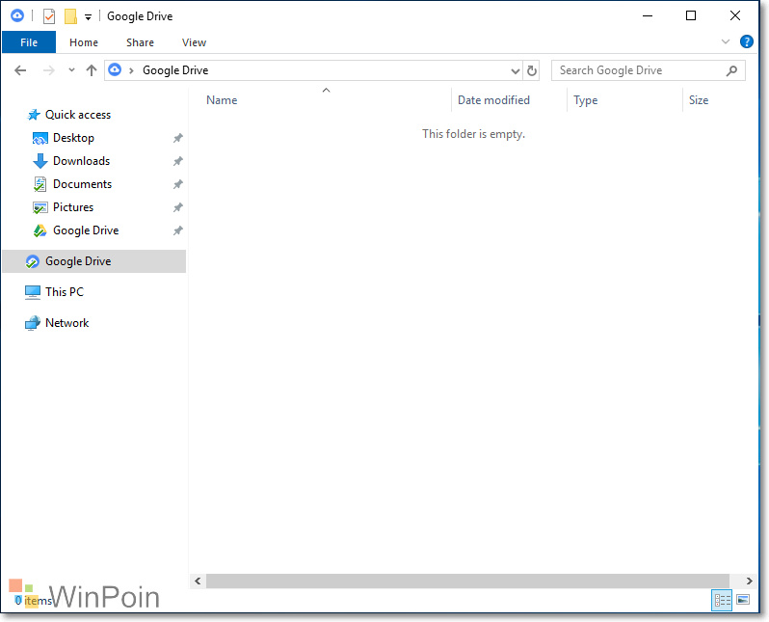Image resolution: width=769 pixels, height=622 pixels.
Task: Click the right arrow of horizontal scrollbar
Action: [x=750, y=581]
